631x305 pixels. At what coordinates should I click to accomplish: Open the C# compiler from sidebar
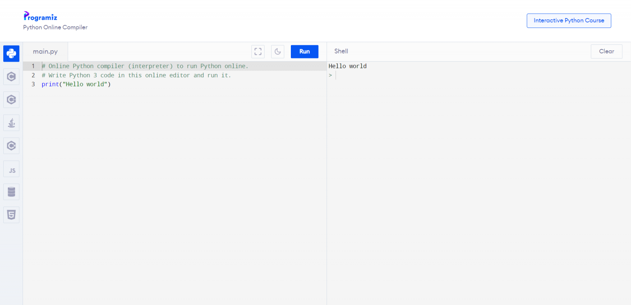point(11,146)
